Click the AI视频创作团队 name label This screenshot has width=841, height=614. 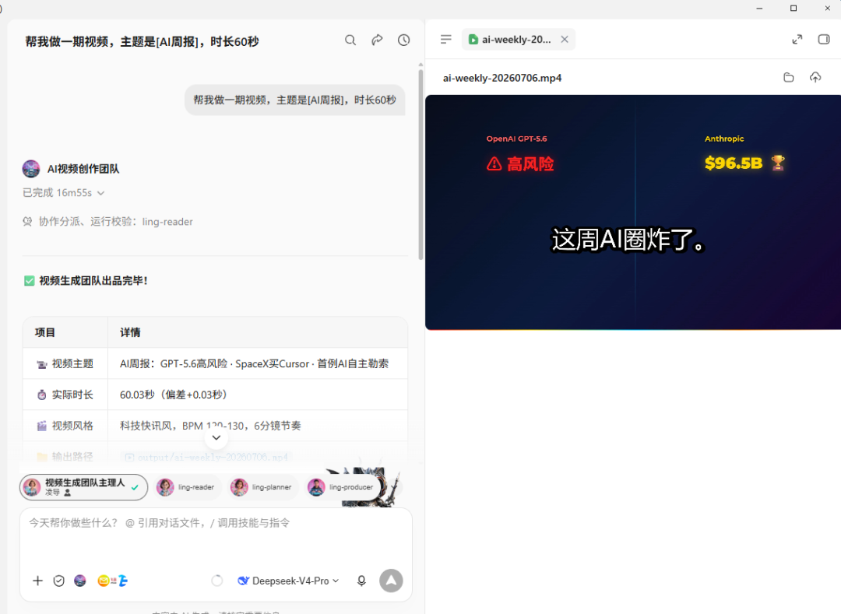[83, 170]
